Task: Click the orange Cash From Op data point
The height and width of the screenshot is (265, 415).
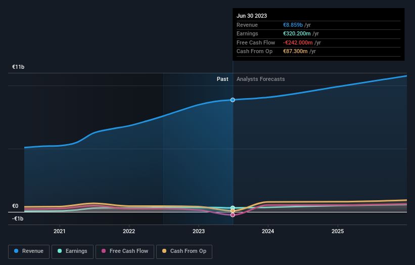Action: pyautogui.click(x=233, y=211)
